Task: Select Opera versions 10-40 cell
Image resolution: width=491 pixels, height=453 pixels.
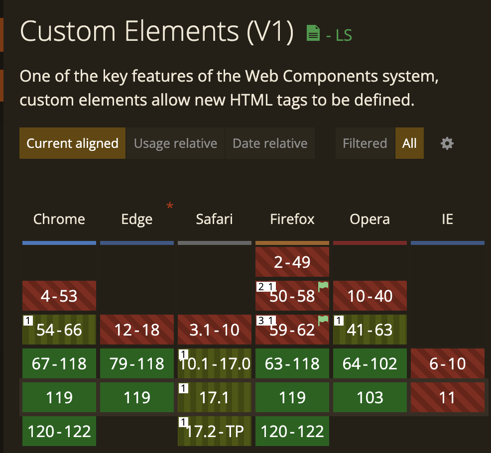Action: click(x=370, y=296)
